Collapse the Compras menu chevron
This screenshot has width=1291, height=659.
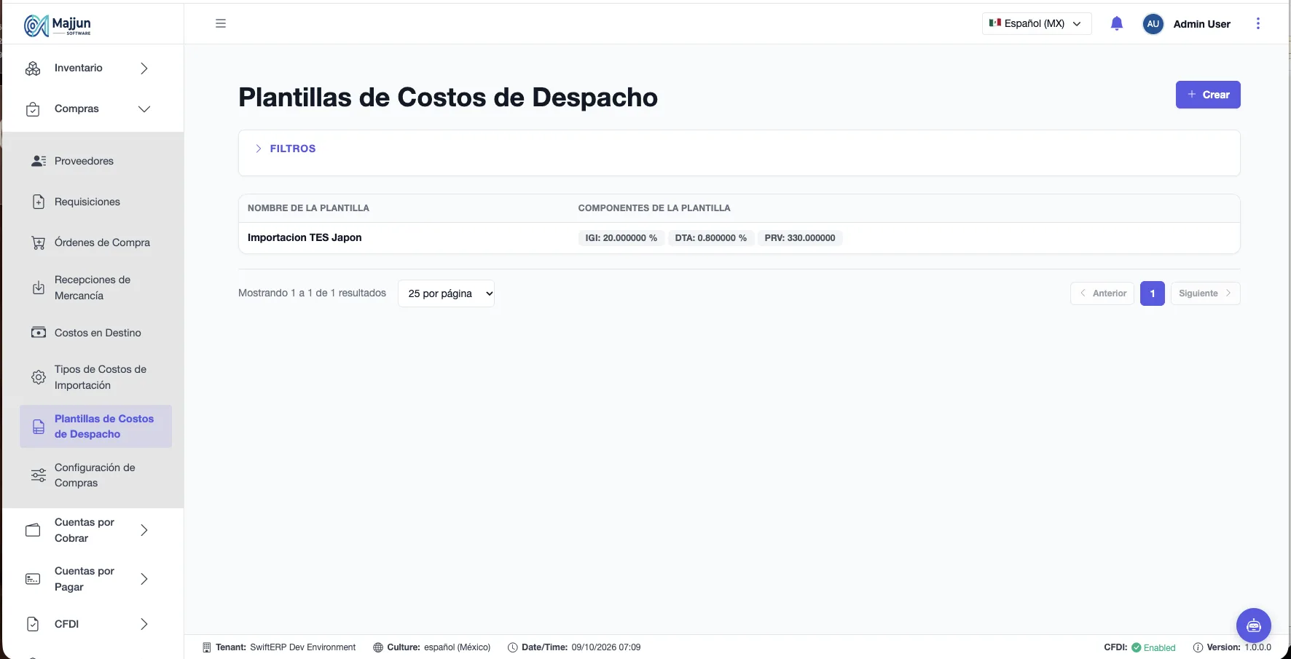coord(144,109)
